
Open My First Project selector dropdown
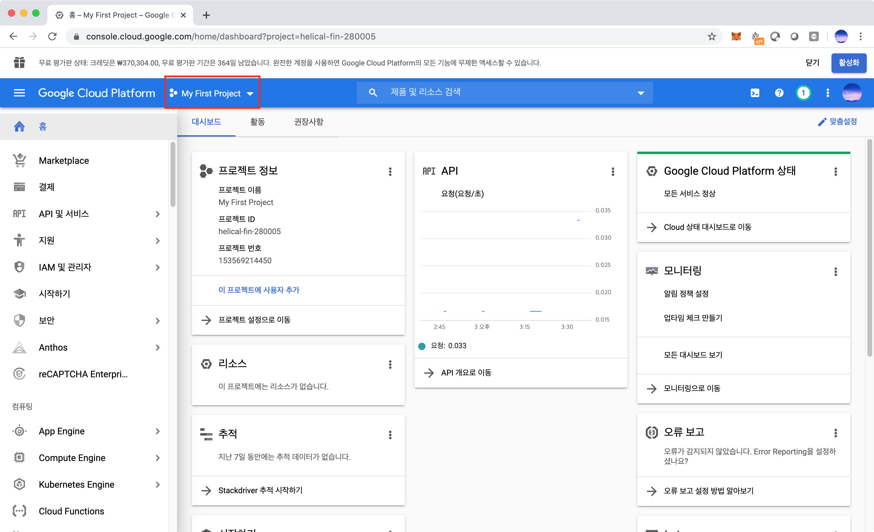tap(212, 93)
